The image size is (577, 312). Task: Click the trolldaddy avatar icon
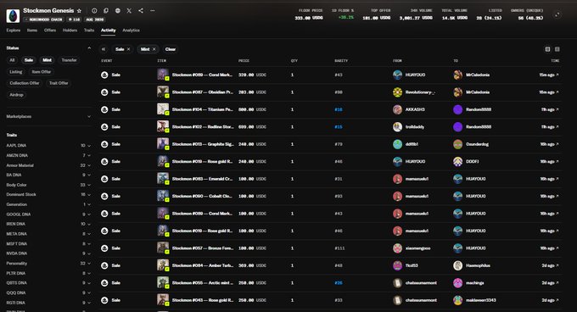point(397,127)
